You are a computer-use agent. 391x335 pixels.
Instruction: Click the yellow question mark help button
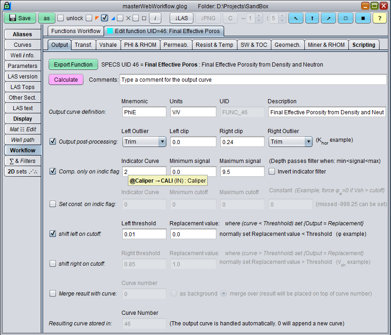point(380,18)
